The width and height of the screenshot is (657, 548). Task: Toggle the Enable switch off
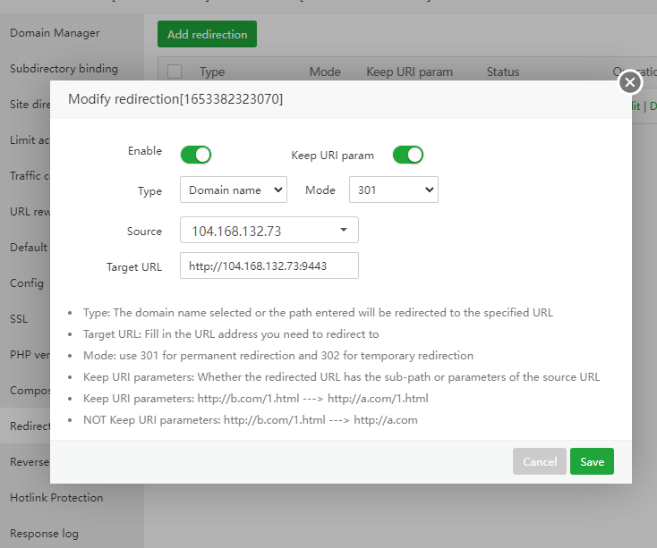pos(195,155)
